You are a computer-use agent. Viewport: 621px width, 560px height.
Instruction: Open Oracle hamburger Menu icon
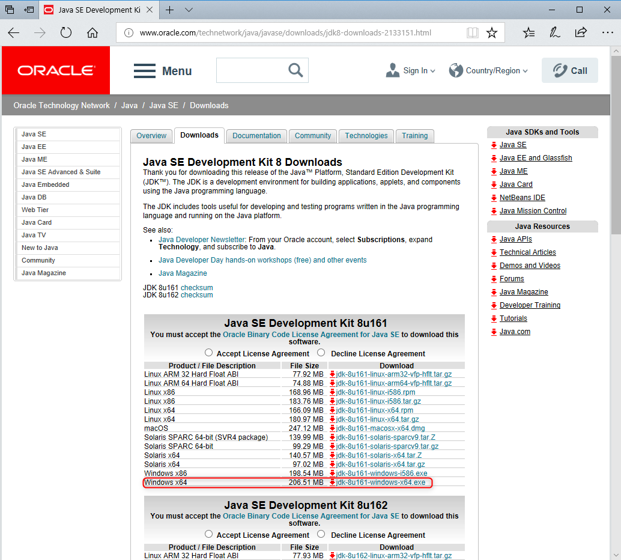tap(145, 71)
